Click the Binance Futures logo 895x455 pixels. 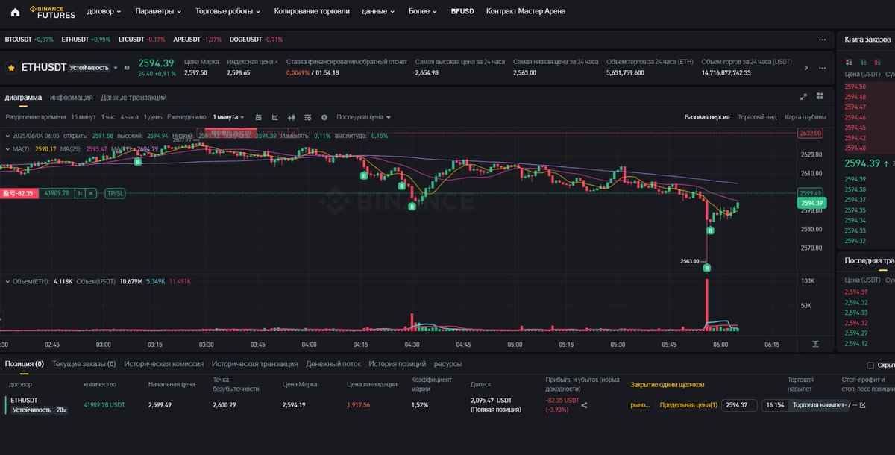52,11
